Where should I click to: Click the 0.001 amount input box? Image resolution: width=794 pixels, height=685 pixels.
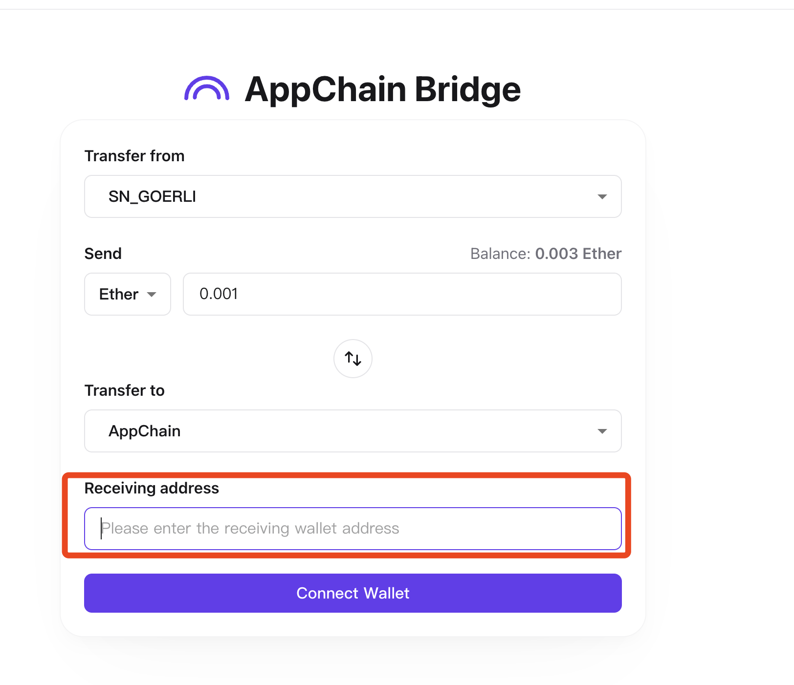402,294
